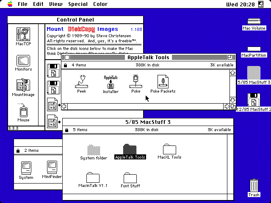271x203 pixels.
Task: Open the View menu
Action: click(55, 4)
